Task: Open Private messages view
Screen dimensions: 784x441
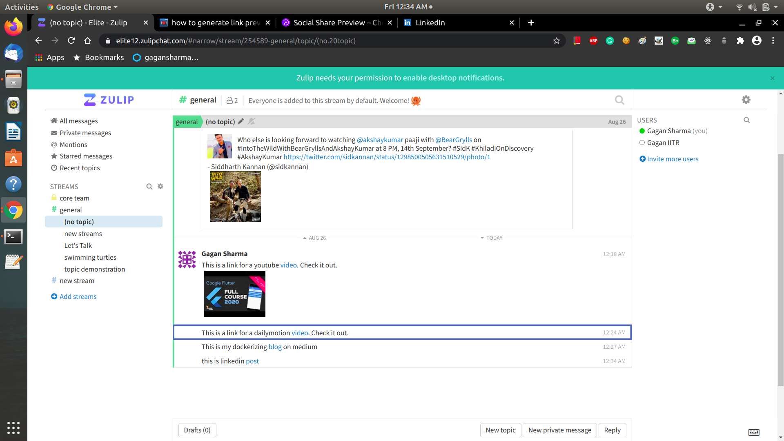Action: click(85, 133)
